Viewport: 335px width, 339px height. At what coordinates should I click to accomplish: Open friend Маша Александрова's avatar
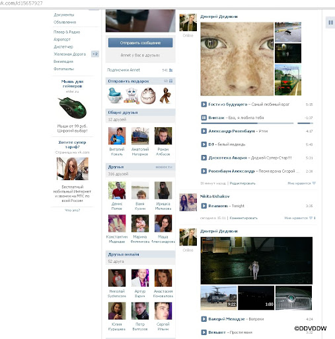pos(163,223)
